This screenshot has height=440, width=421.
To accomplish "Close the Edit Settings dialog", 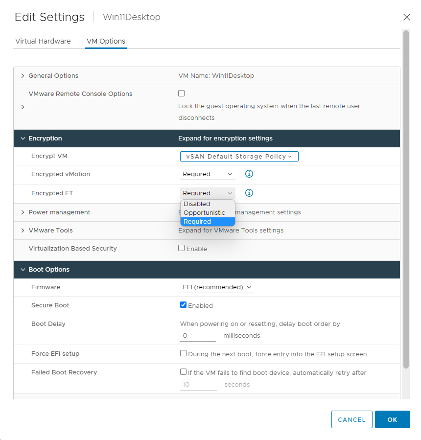I will point(406,17).
